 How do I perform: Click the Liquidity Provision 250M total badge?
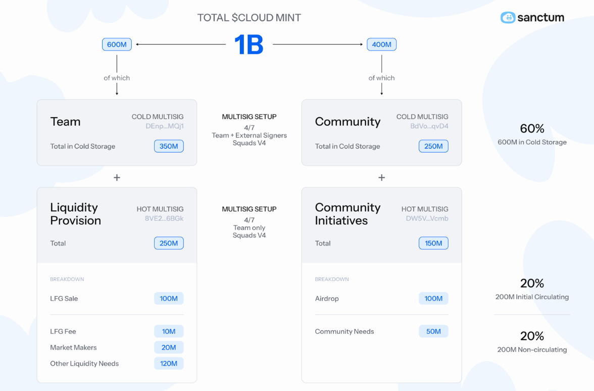click(169, 243)
